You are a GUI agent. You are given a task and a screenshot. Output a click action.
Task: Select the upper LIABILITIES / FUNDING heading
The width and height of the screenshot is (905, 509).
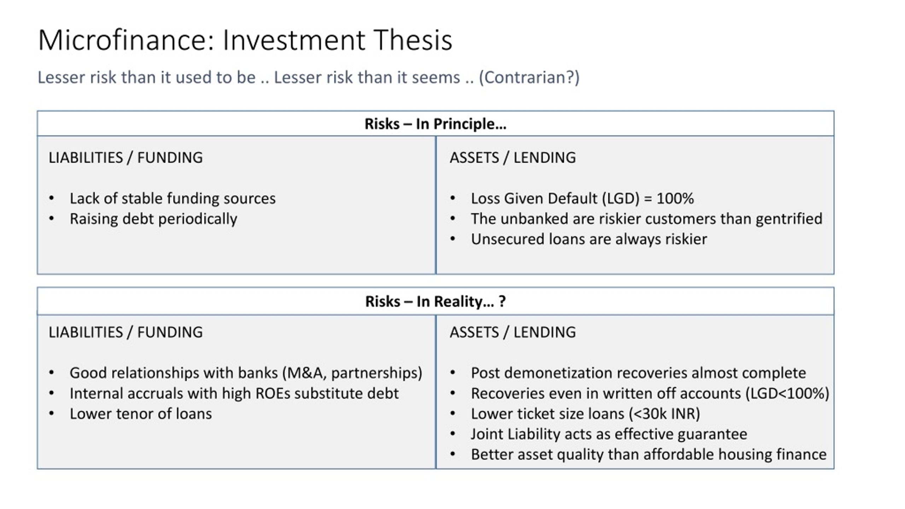(125, 158)
